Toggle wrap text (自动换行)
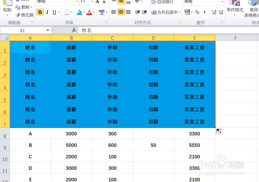The height and width of the screenshot is (182, 259). click(164, 2)
